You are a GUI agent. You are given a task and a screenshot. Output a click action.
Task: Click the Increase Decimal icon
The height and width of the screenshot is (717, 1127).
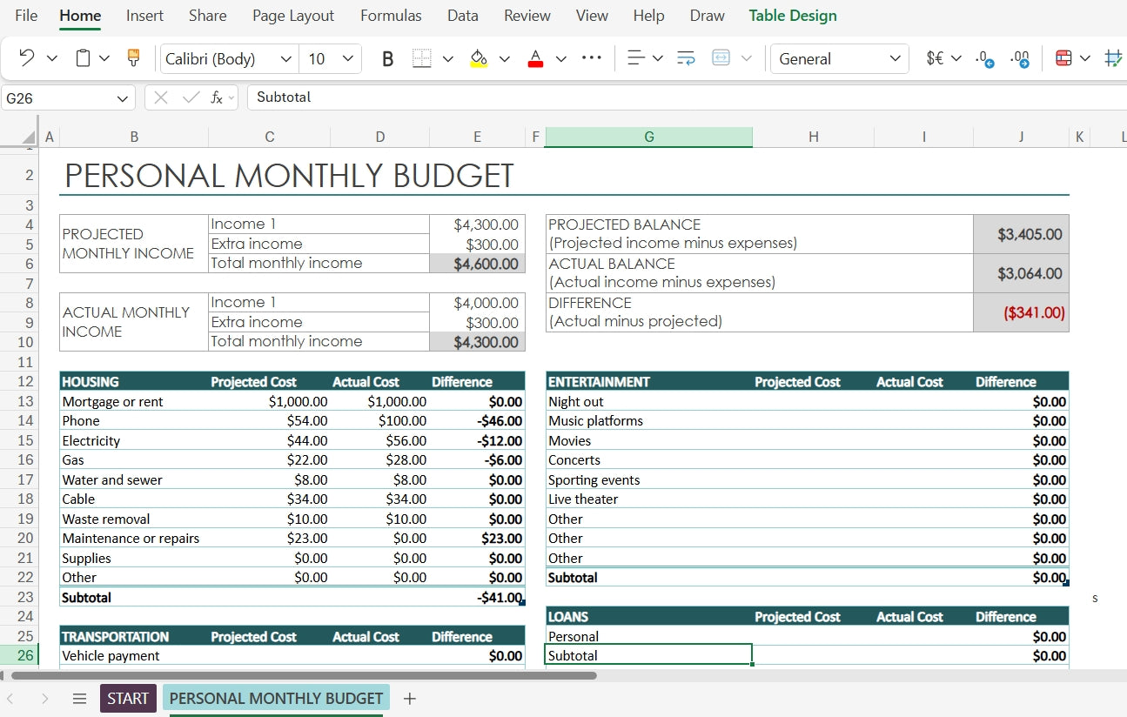tap(1020, 58)
